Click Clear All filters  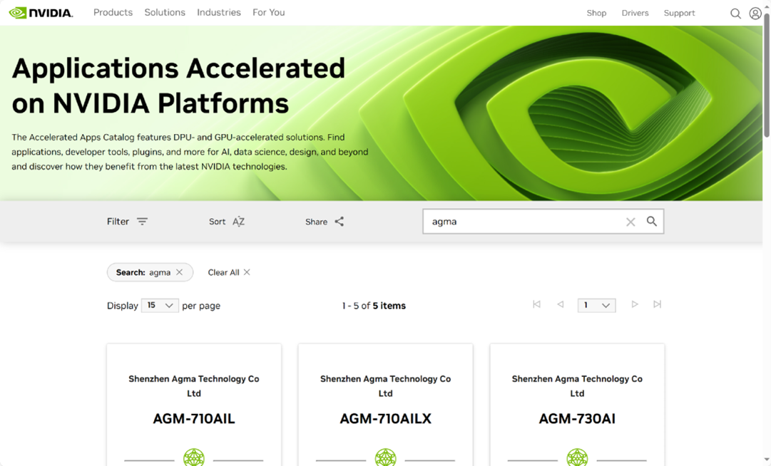(x=224, y=272)
